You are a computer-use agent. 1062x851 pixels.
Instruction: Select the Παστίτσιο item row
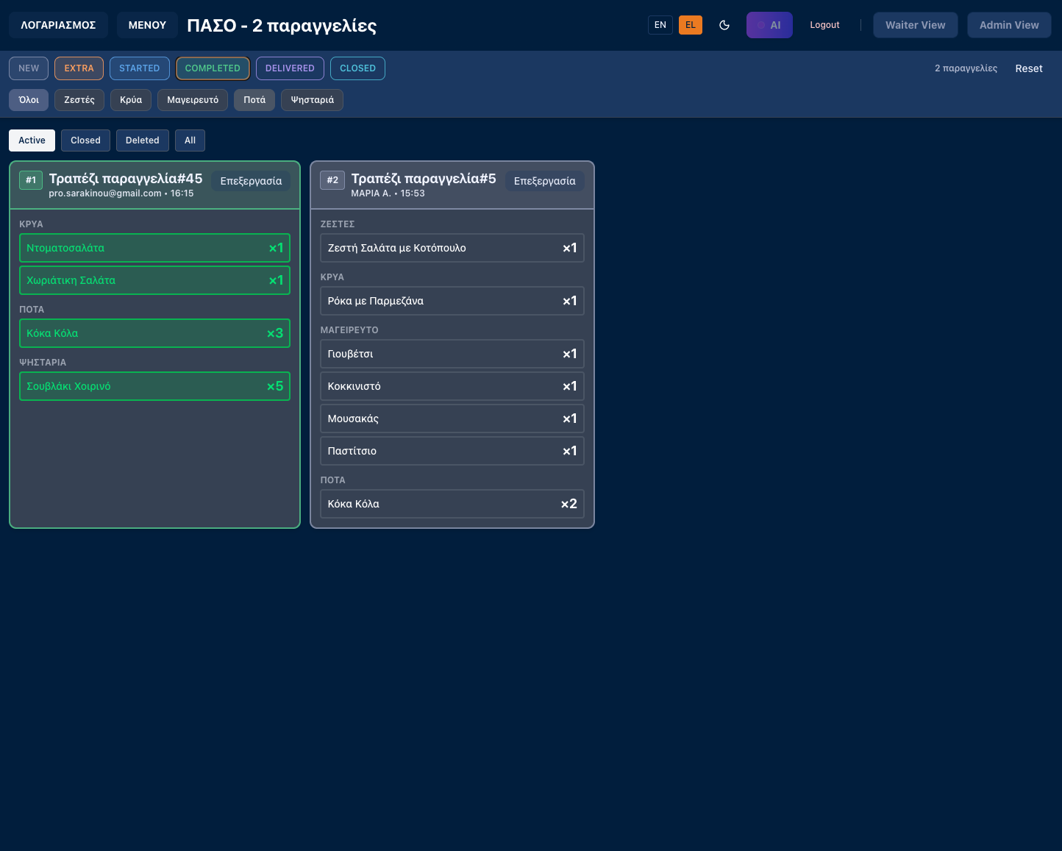coord(452,451)
